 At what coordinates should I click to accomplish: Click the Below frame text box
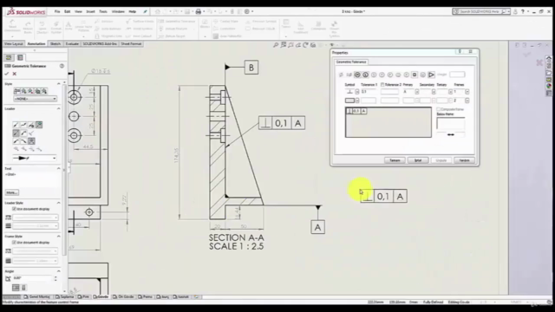click(x=451, y=123)
